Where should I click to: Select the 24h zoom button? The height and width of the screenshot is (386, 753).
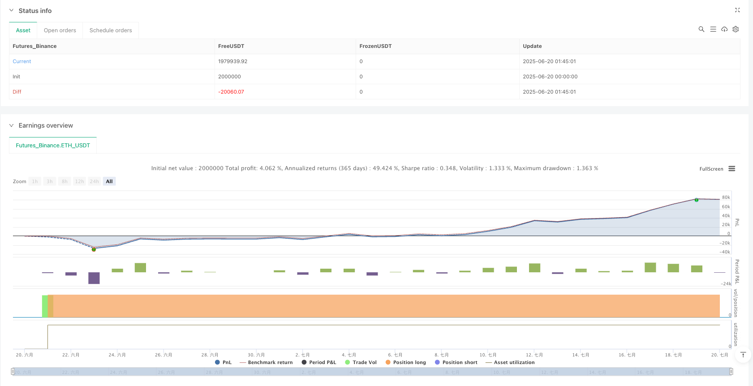(94, 181)
